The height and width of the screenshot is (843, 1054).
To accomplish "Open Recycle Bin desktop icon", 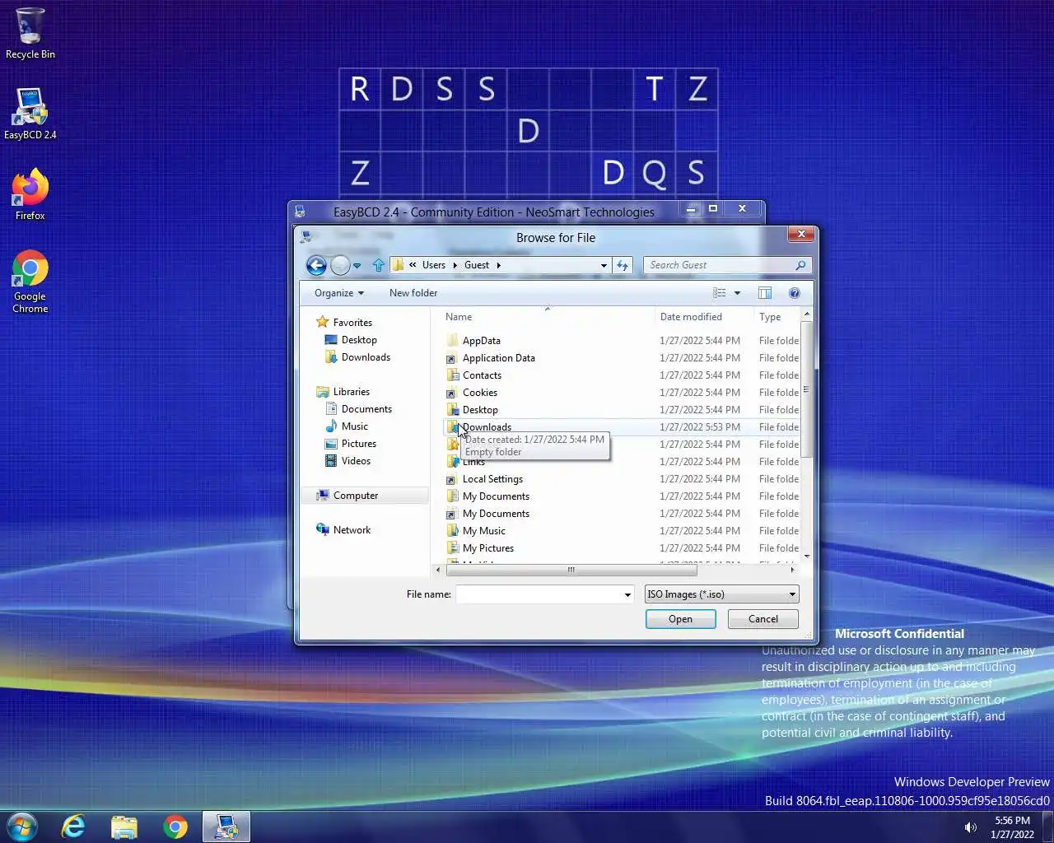I will (30, 34).
